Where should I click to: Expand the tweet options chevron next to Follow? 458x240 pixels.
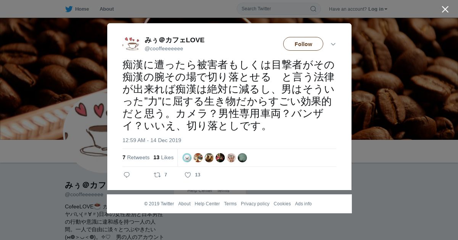tap(333, 44)
